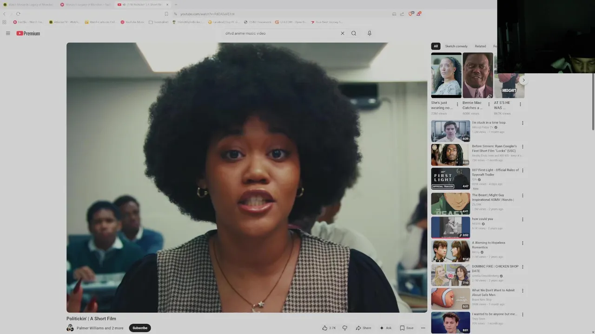Open options for "I wanted to be anyone but me"
The width and height of the screenshot is (595, 334).
click(522, 315)
